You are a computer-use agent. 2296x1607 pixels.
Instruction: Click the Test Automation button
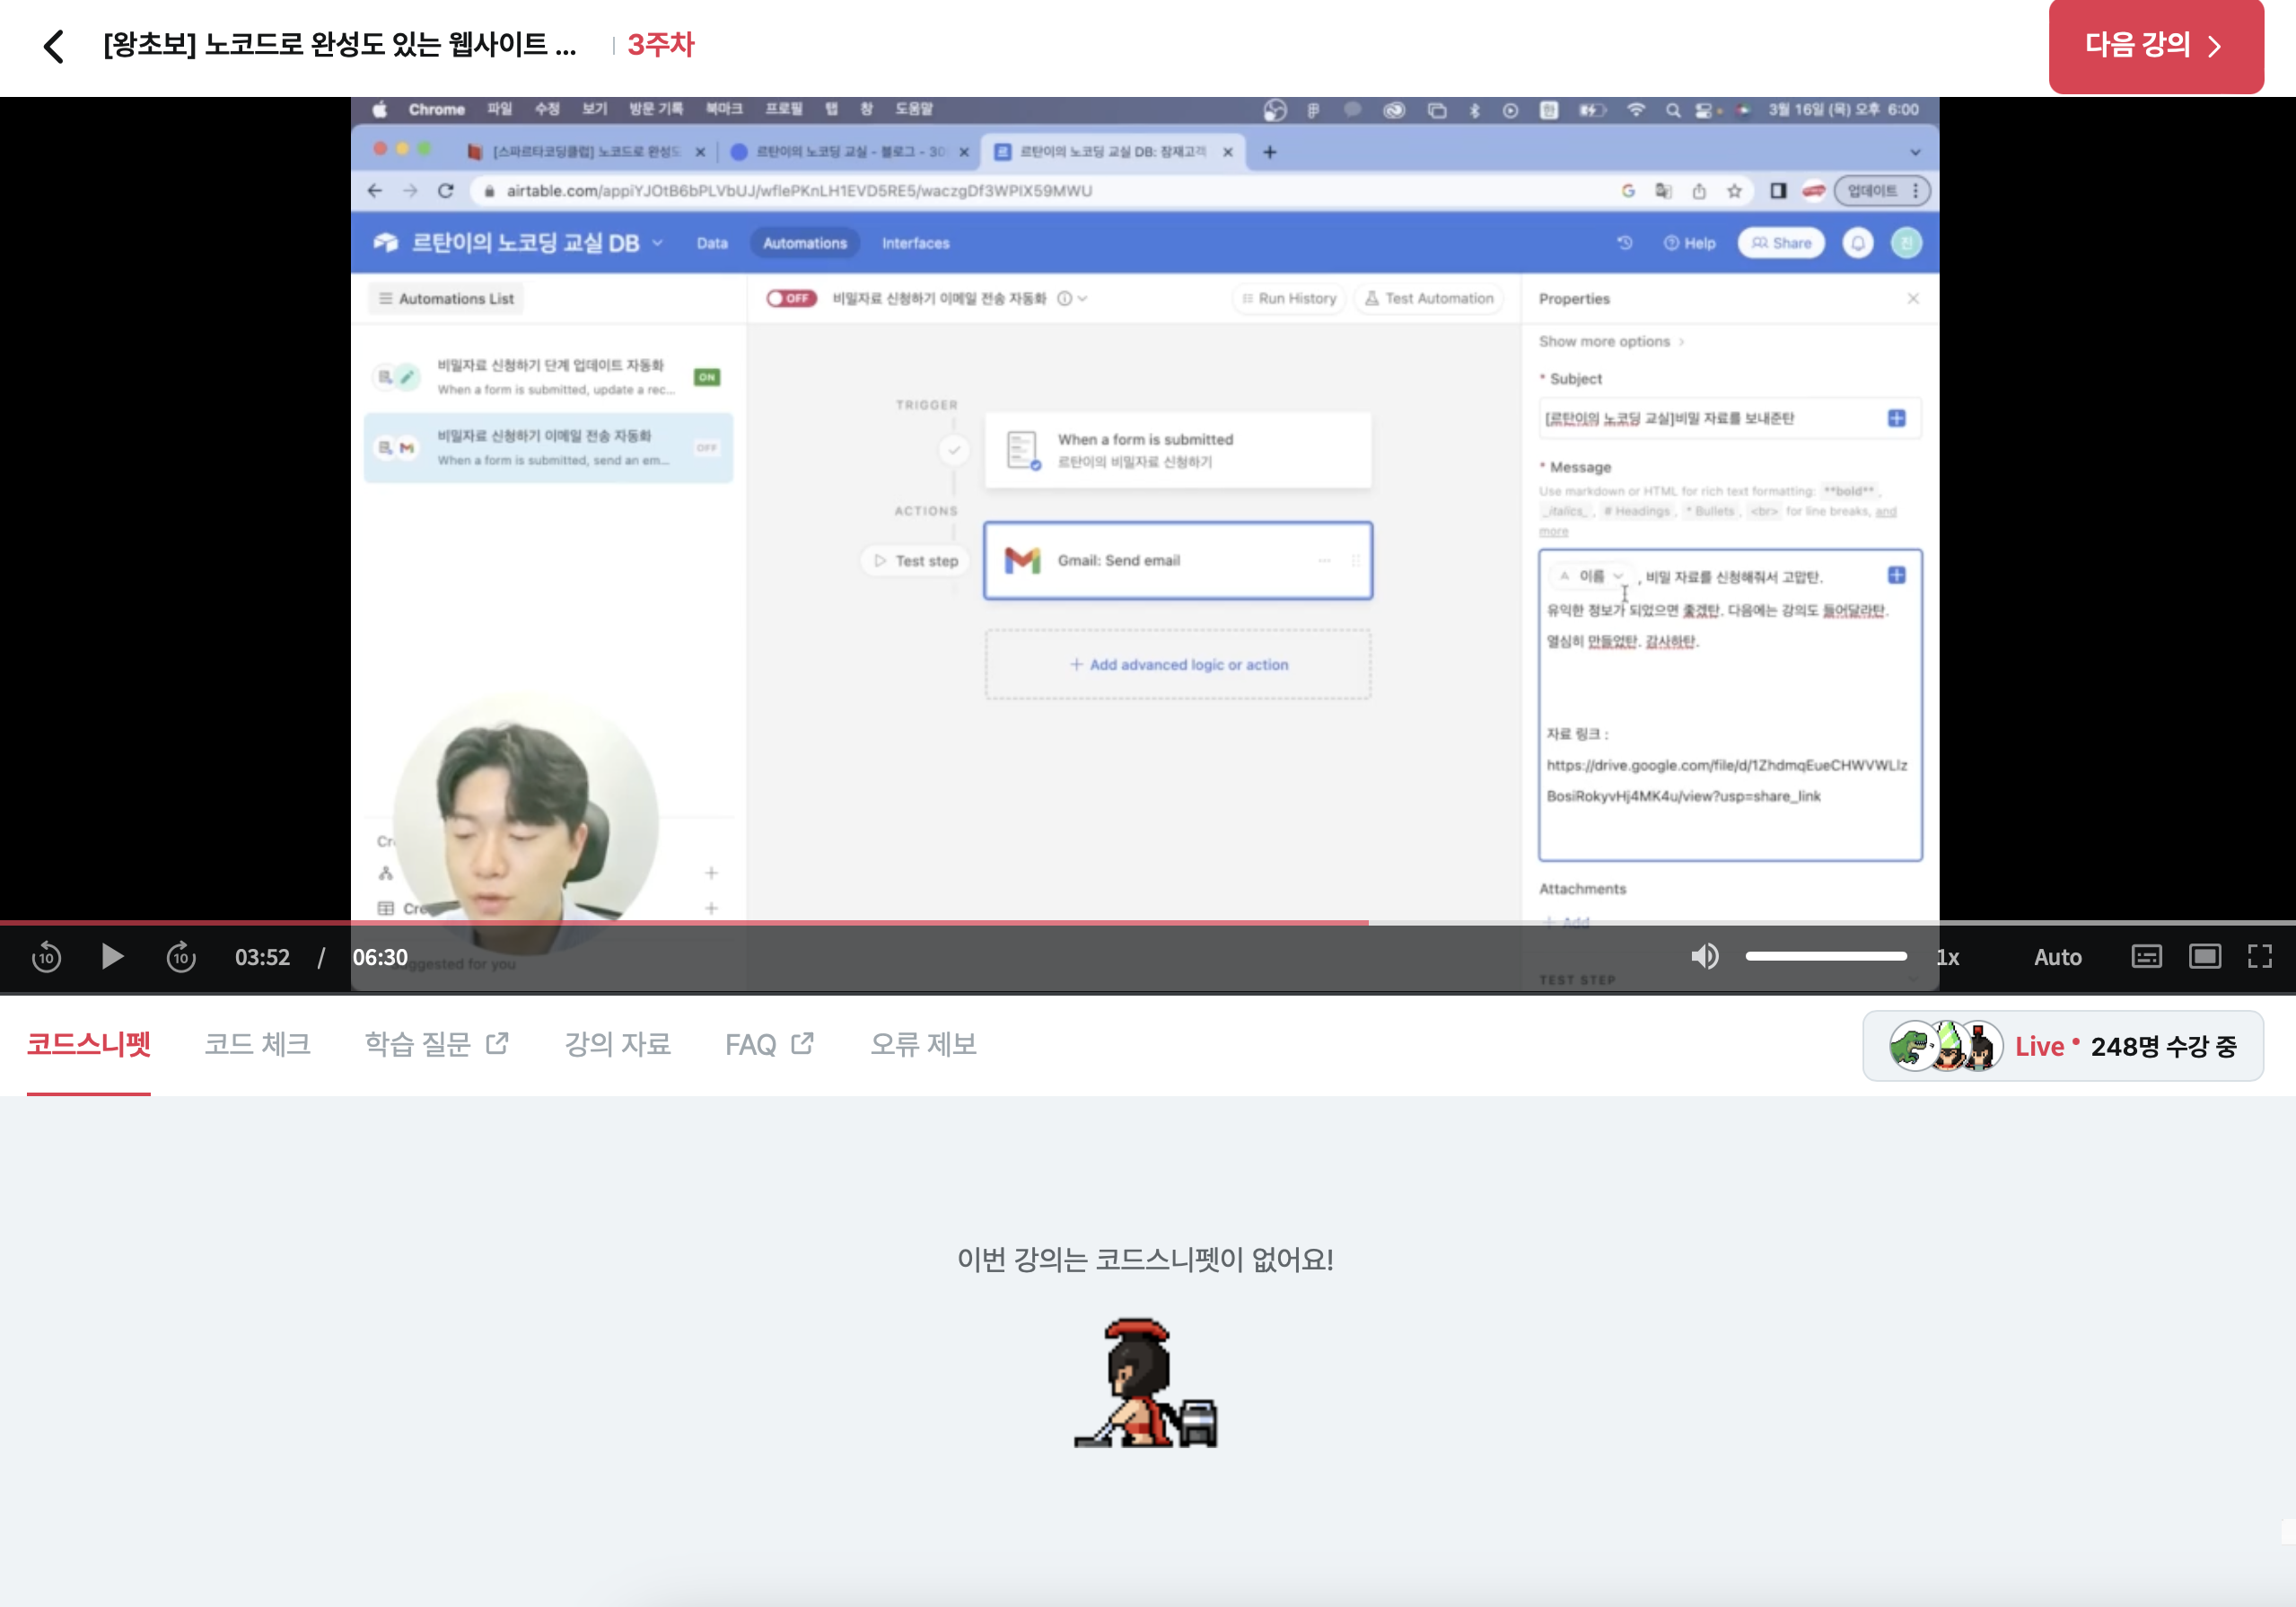(1428, 298)
